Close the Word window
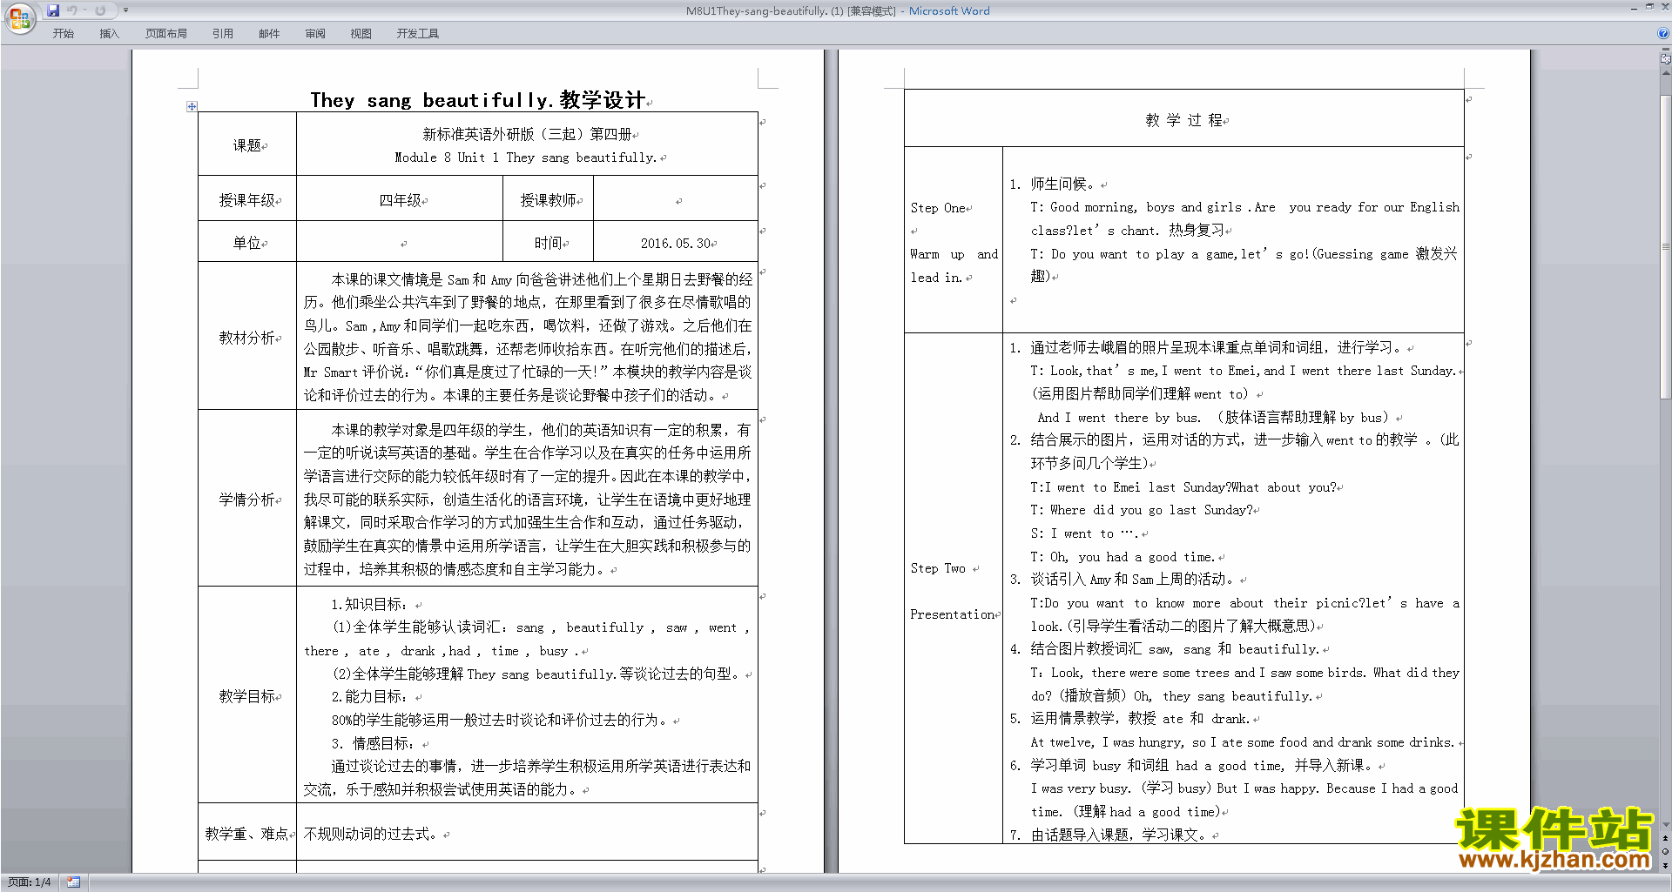1672x892 pixels. click(1664, 8)
